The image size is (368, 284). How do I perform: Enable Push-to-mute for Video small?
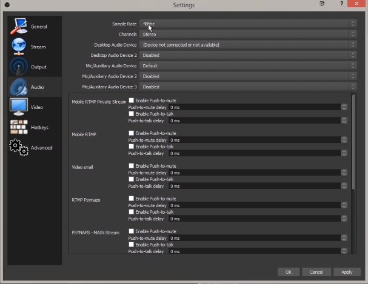coord(132,166)
